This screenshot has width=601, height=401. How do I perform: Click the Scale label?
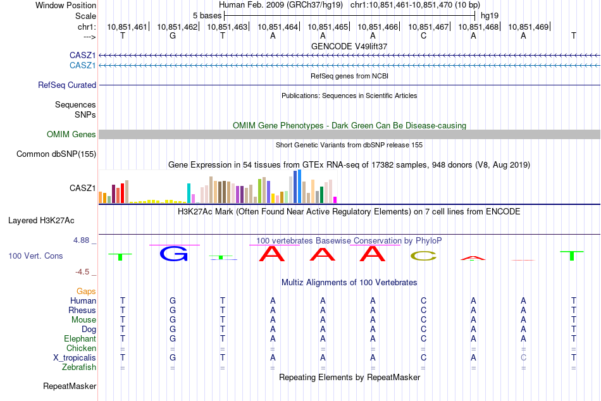point(85,16)
